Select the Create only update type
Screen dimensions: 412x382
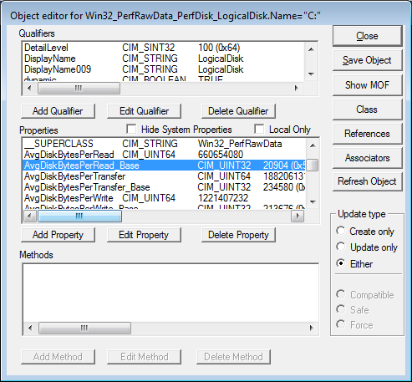tap(340, 231)
